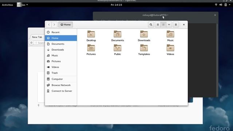The width and height of the screenshot is (233, 131).
Task: Close the Files window
Action: tap(184, 25)
